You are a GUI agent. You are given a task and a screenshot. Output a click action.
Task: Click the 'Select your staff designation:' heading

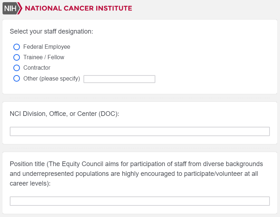51,31
